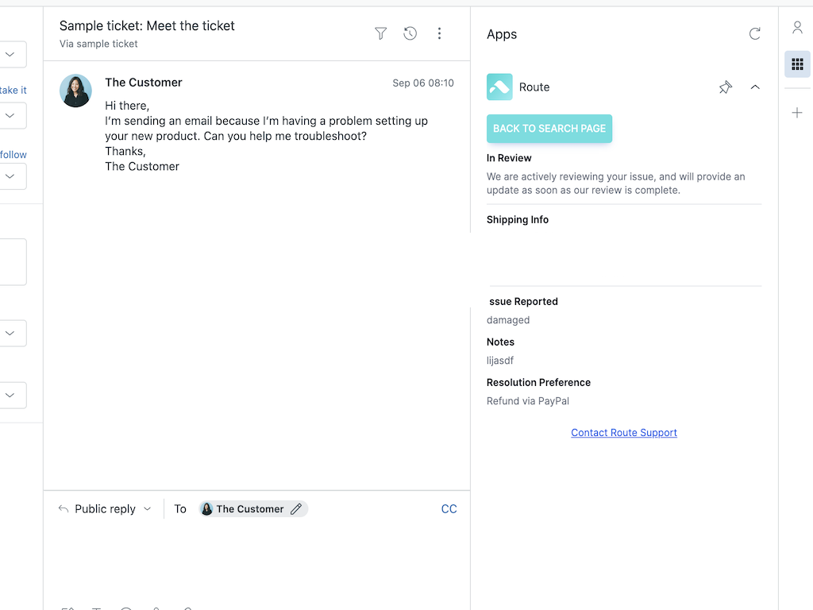Pin the Route app
Screen dimensions: 813x610
(725, 87)
